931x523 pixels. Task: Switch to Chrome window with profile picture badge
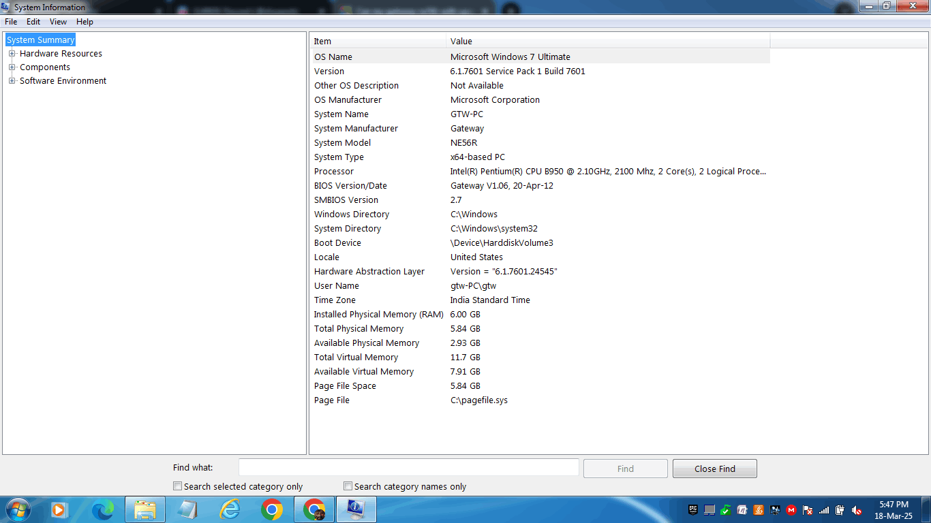pos(314,509)
